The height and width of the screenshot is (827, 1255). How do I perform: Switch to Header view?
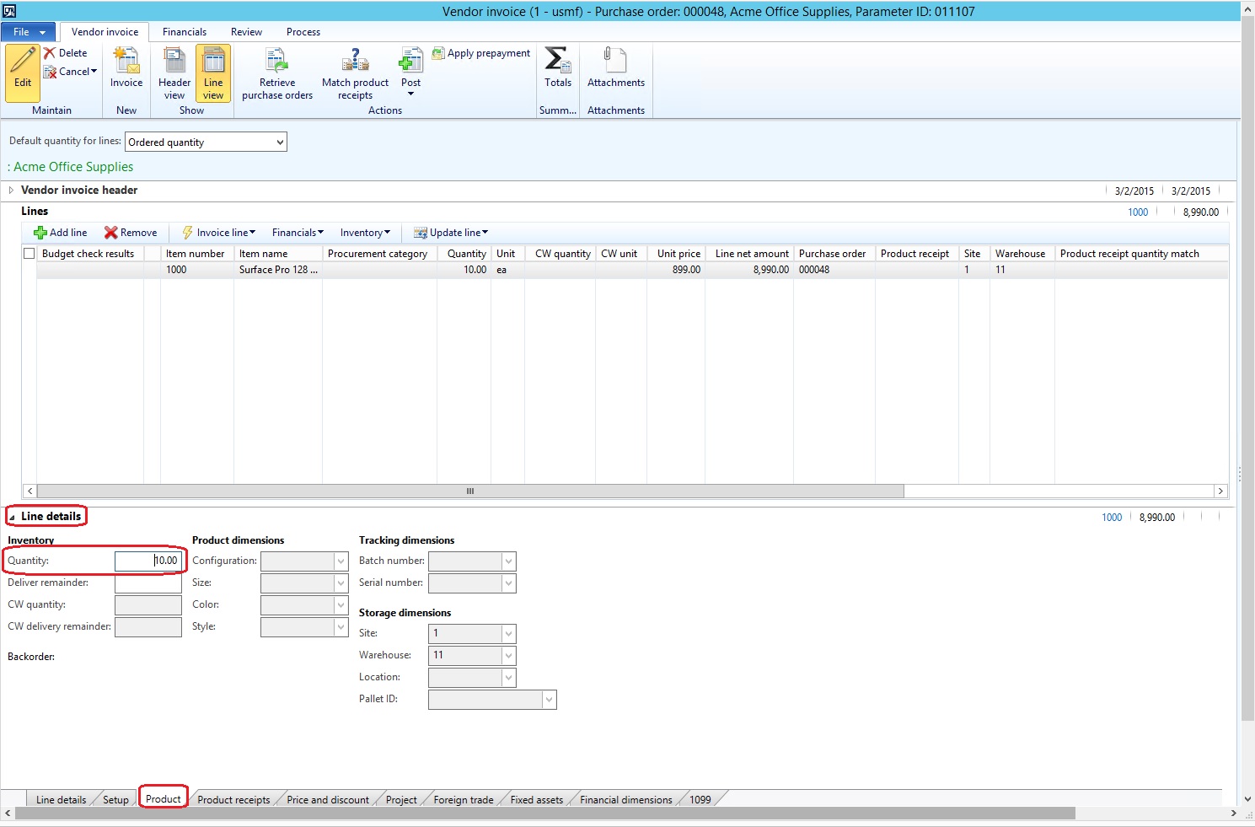pos(174,73)
